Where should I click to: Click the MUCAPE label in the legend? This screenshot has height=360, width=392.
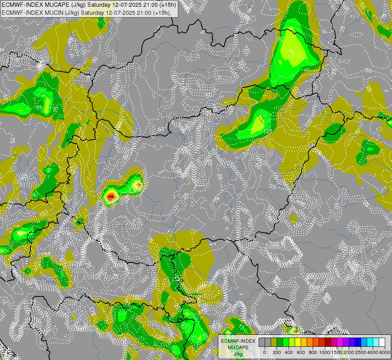[238, 348]
